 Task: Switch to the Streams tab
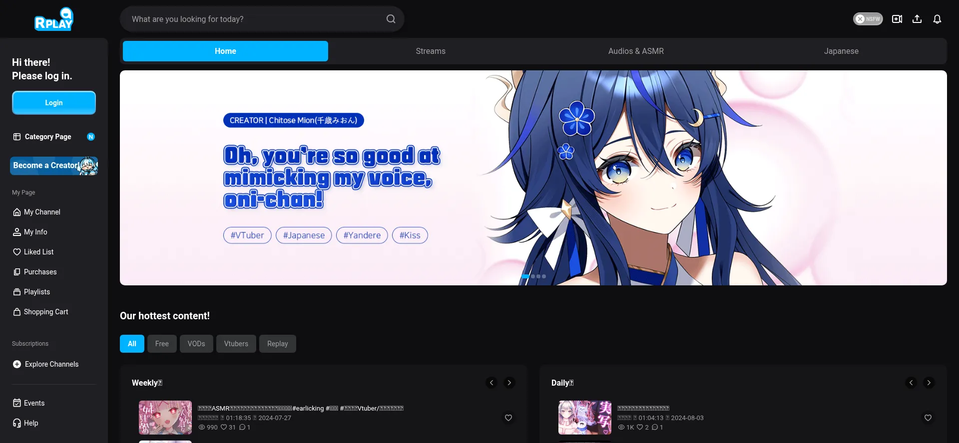[x=431, y=51]
